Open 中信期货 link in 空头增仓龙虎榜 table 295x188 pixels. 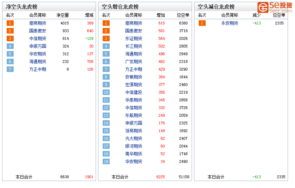point(133,108)
